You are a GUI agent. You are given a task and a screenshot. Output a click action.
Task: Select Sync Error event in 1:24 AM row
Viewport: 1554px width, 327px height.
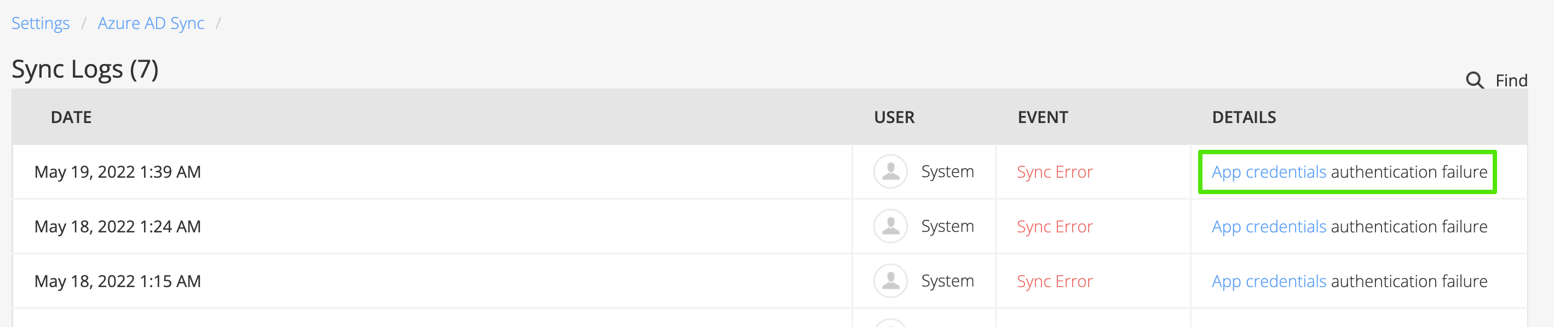tap(1055, 227)
